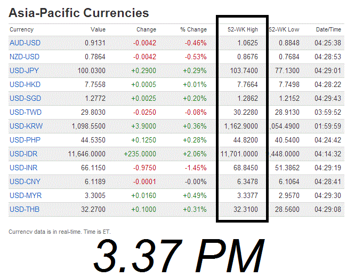Click the Value column header
This screenshot has width=363, height=277.
(x=98, y=30)
